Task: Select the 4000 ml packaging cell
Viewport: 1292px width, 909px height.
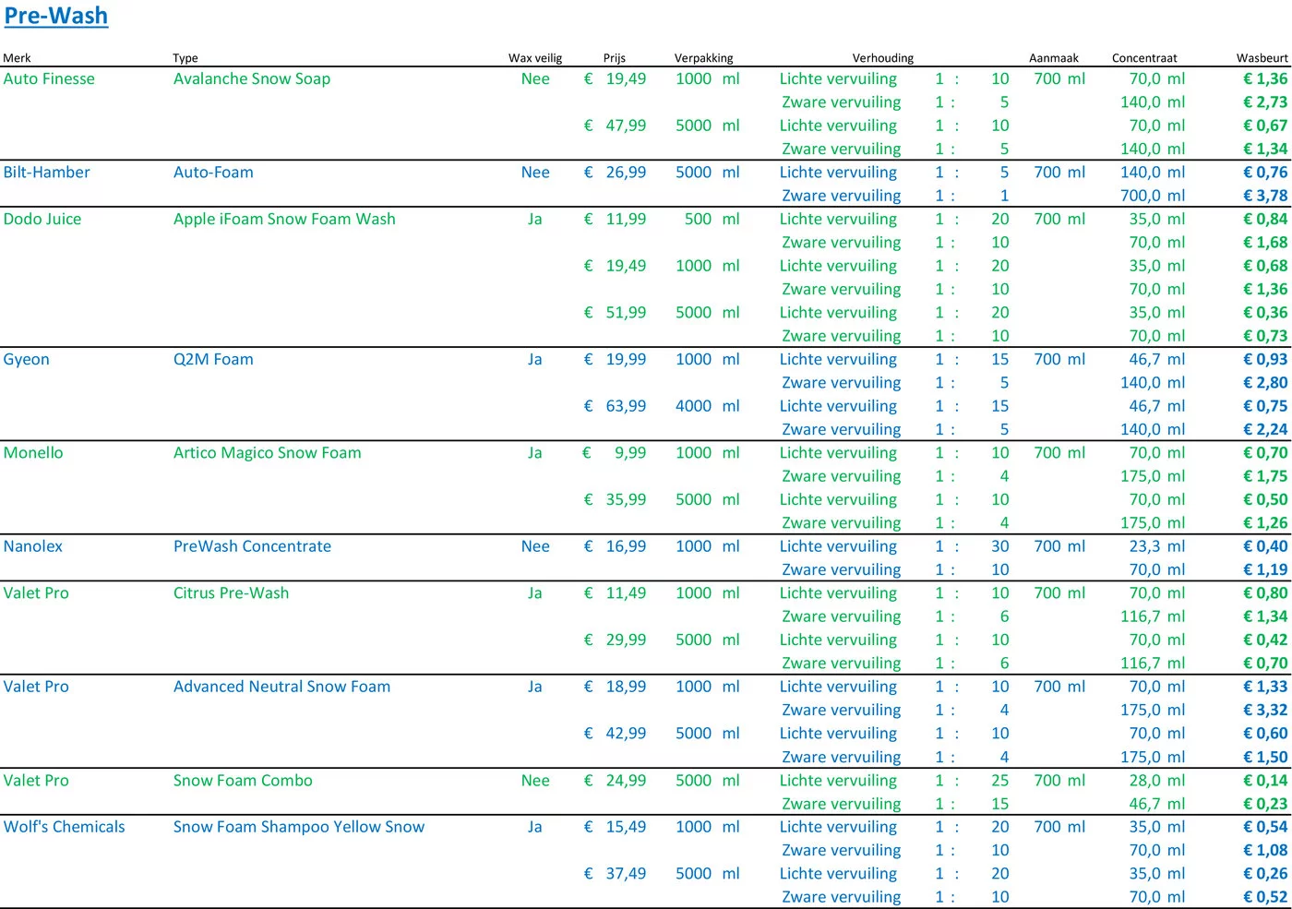Action: [x=707, y=405]
